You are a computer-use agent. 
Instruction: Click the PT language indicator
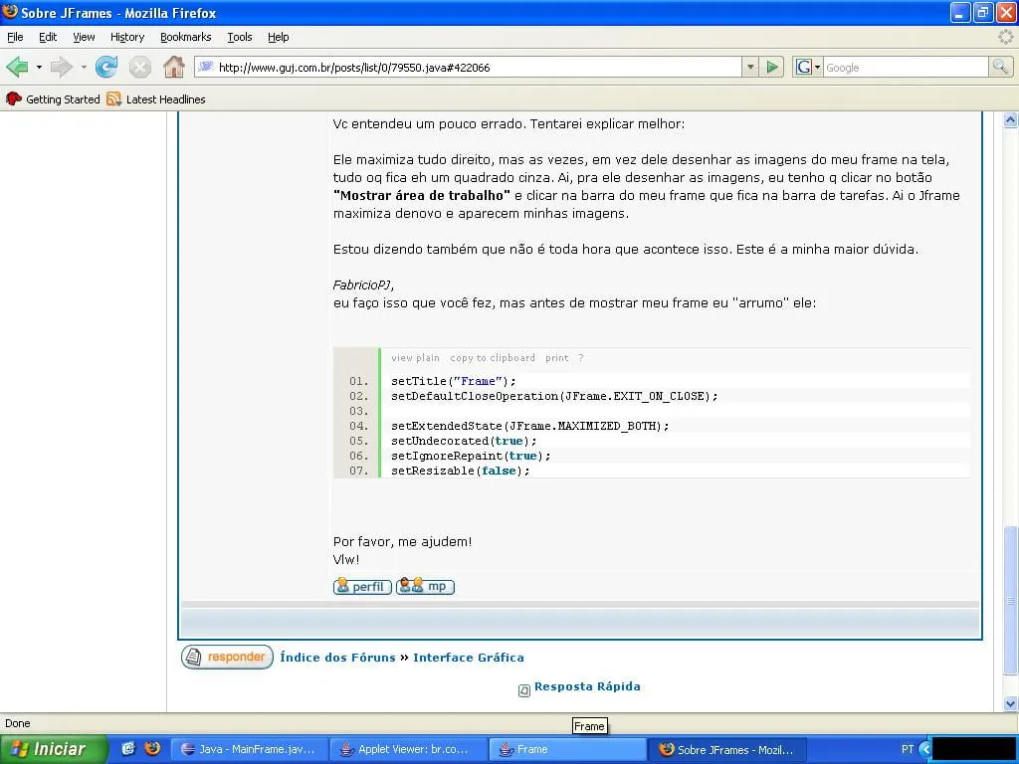pyautogui.click(x=908, y=749)
